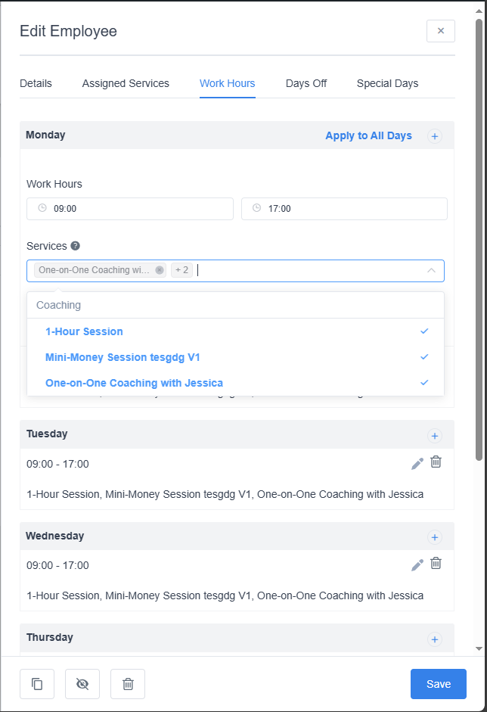Click the delete employee trash icon

[x=128, y=684]
